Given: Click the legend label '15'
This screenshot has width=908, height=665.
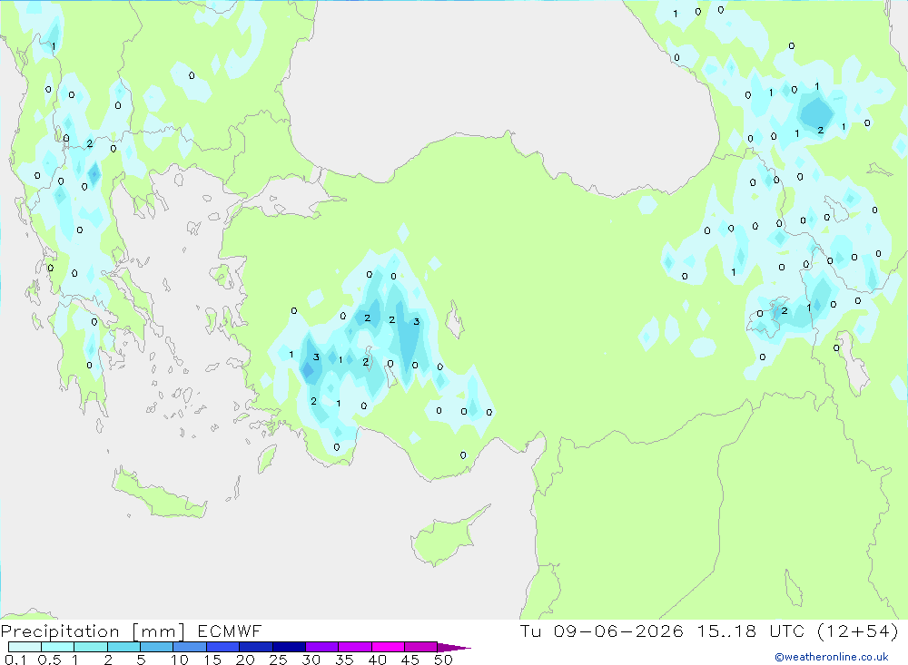Looking at the screenshot, I should (212, 660).
